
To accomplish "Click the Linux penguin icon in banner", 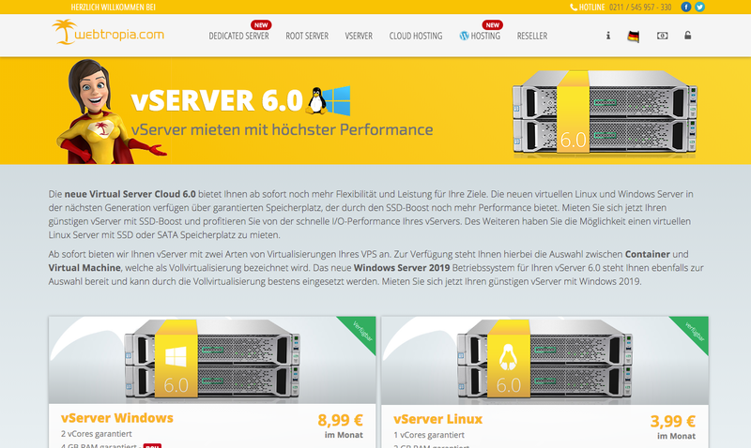I will 316,101.
